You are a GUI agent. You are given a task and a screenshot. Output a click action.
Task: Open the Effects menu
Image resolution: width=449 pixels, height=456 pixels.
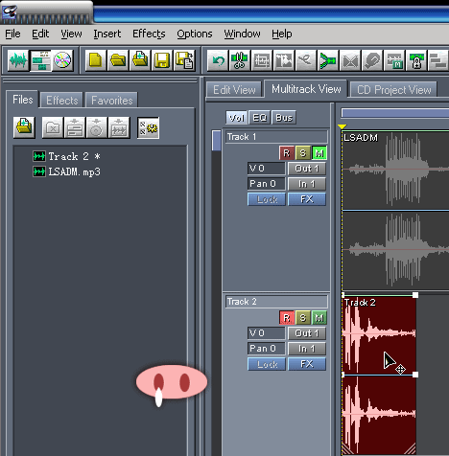[x=149, y=34]
